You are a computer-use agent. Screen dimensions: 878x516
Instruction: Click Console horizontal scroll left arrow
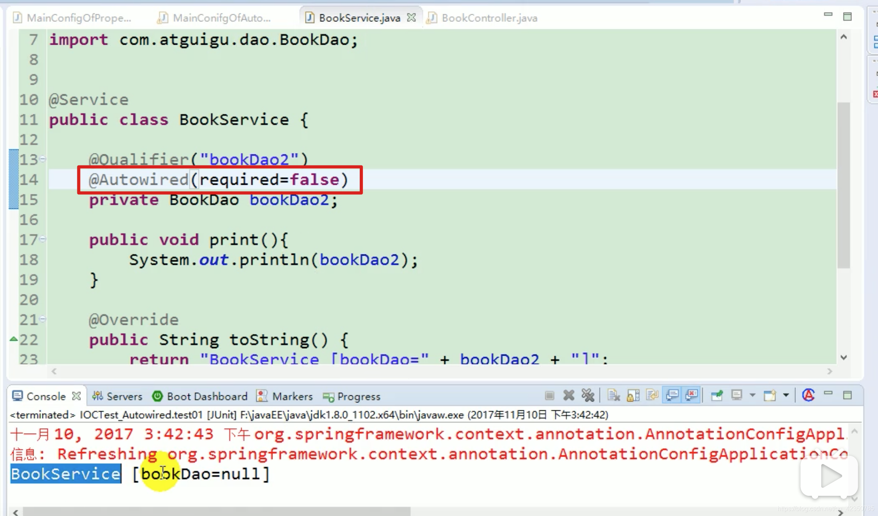click(15, 512)
